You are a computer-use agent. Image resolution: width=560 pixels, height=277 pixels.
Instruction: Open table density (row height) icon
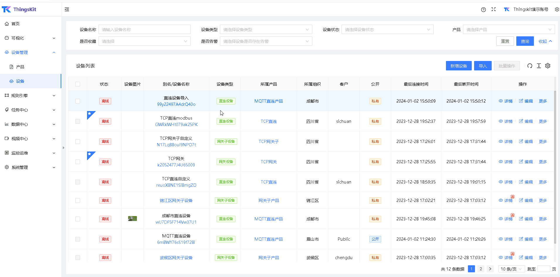[539, 66]
